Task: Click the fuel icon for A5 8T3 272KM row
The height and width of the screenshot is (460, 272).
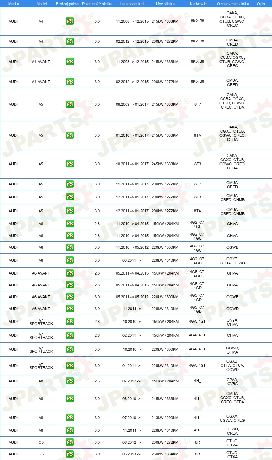Action: click(70, 197)
